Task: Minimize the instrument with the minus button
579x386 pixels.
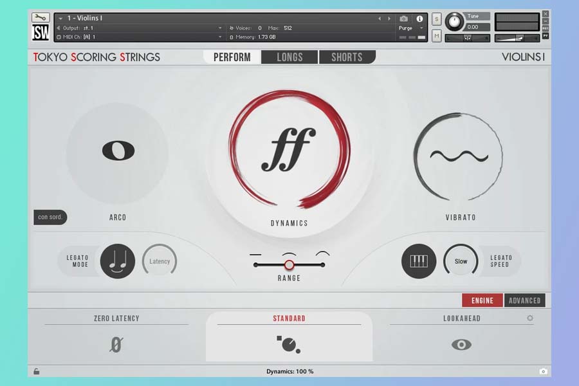Action: coord(546,21)
